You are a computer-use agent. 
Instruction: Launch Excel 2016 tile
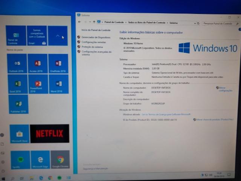[x=18, y=84]
